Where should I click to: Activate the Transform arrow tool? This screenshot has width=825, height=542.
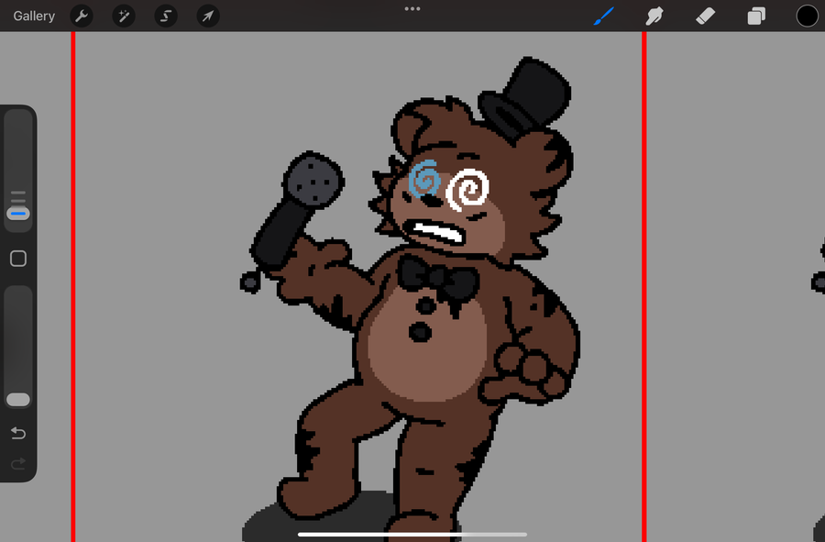click(208, 16)
